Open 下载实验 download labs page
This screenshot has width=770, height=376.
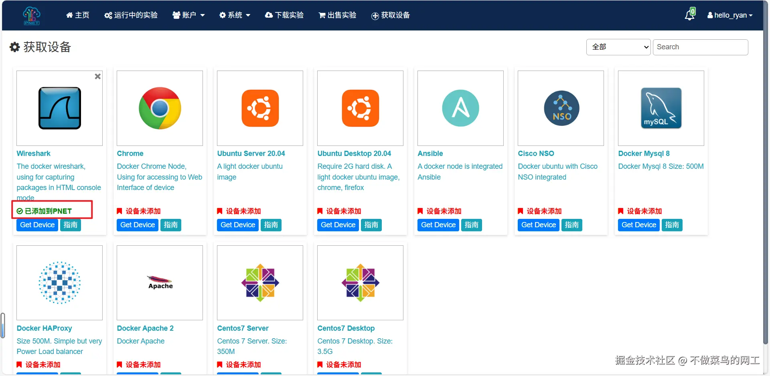[284, 15]
